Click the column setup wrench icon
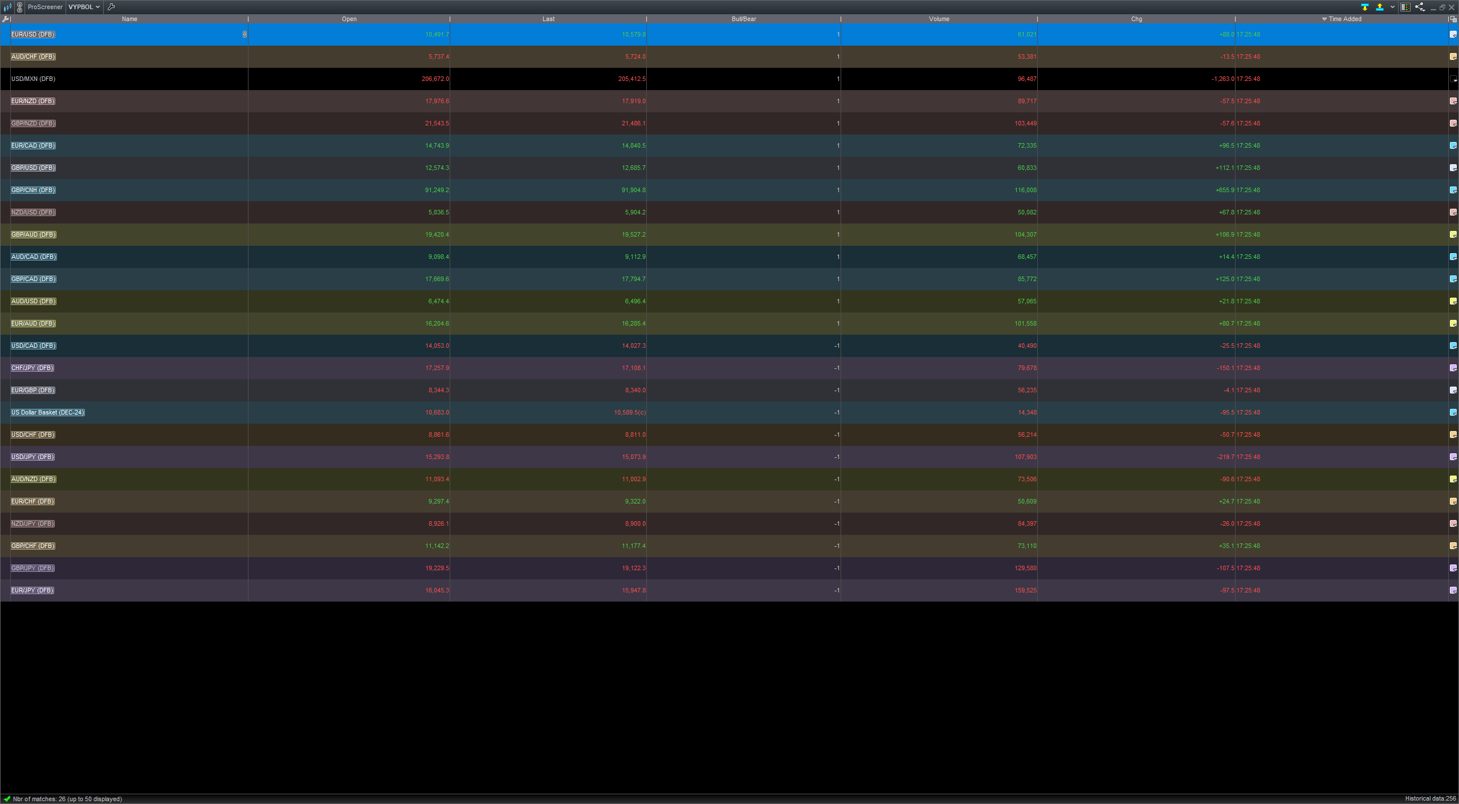1459x804 pixels. [x=5, y=19]
